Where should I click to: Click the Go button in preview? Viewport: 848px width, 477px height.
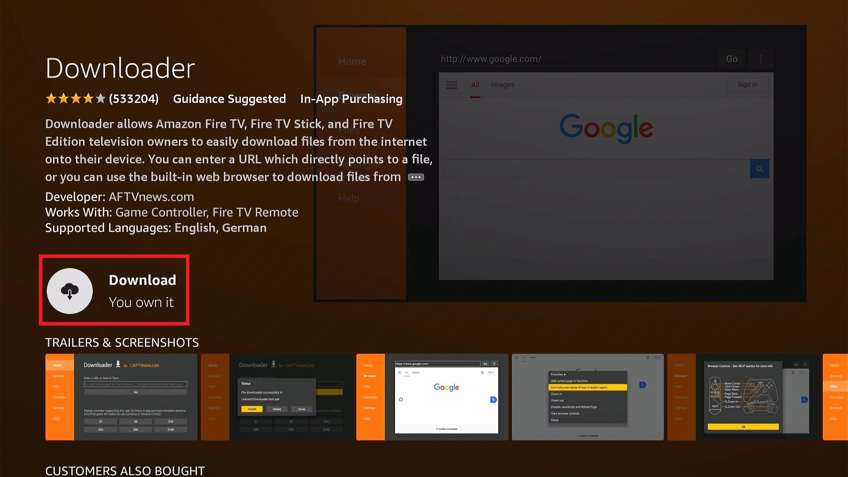coord(731,59)
